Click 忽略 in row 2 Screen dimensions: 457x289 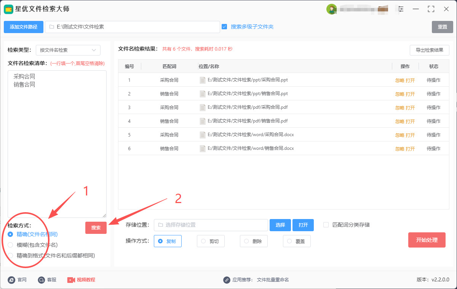(399, 94)
